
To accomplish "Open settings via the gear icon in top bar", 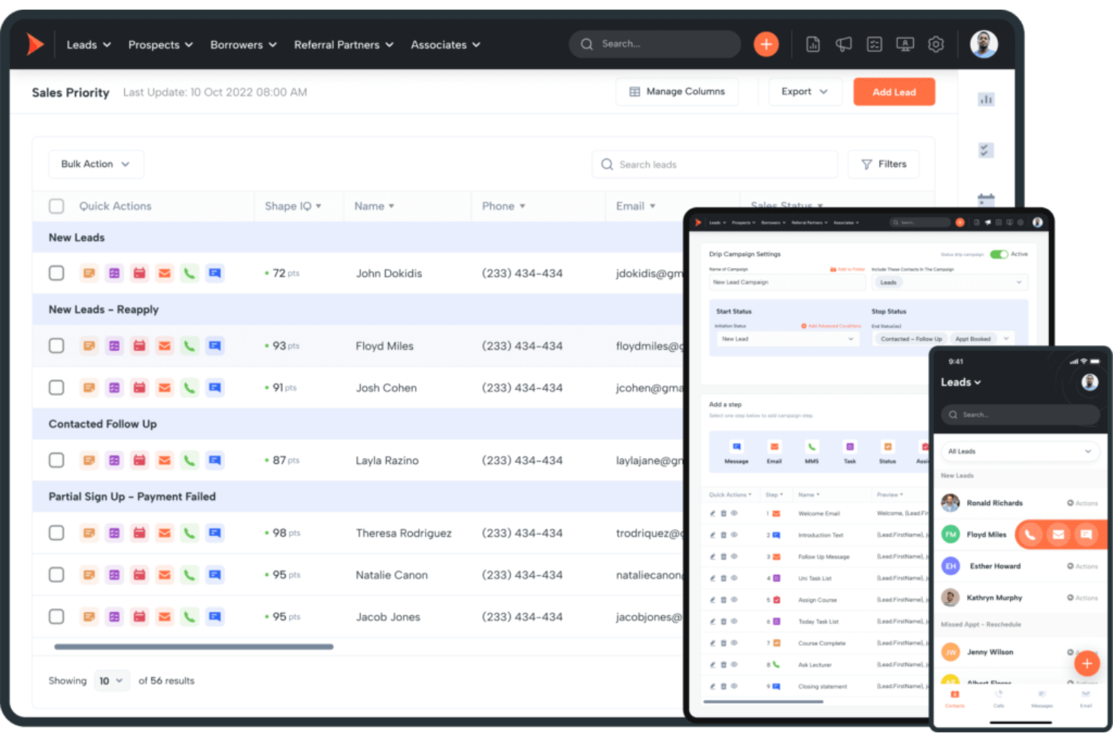I will coord(936,44).
